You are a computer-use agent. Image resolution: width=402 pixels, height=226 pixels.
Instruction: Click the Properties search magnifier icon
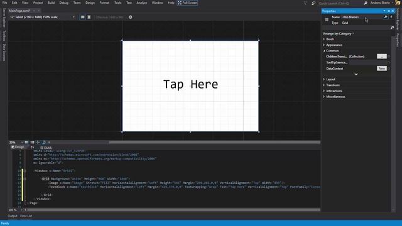tap(392, 28)
